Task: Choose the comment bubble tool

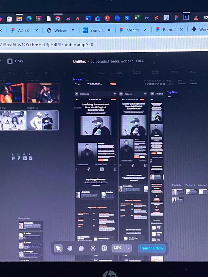Action: click(x=81, y=248)
